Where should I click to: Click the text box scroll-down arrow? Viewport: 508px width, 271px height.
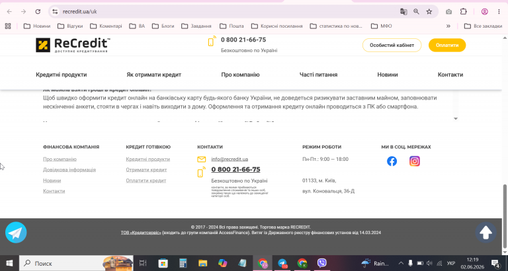point(456,119)
